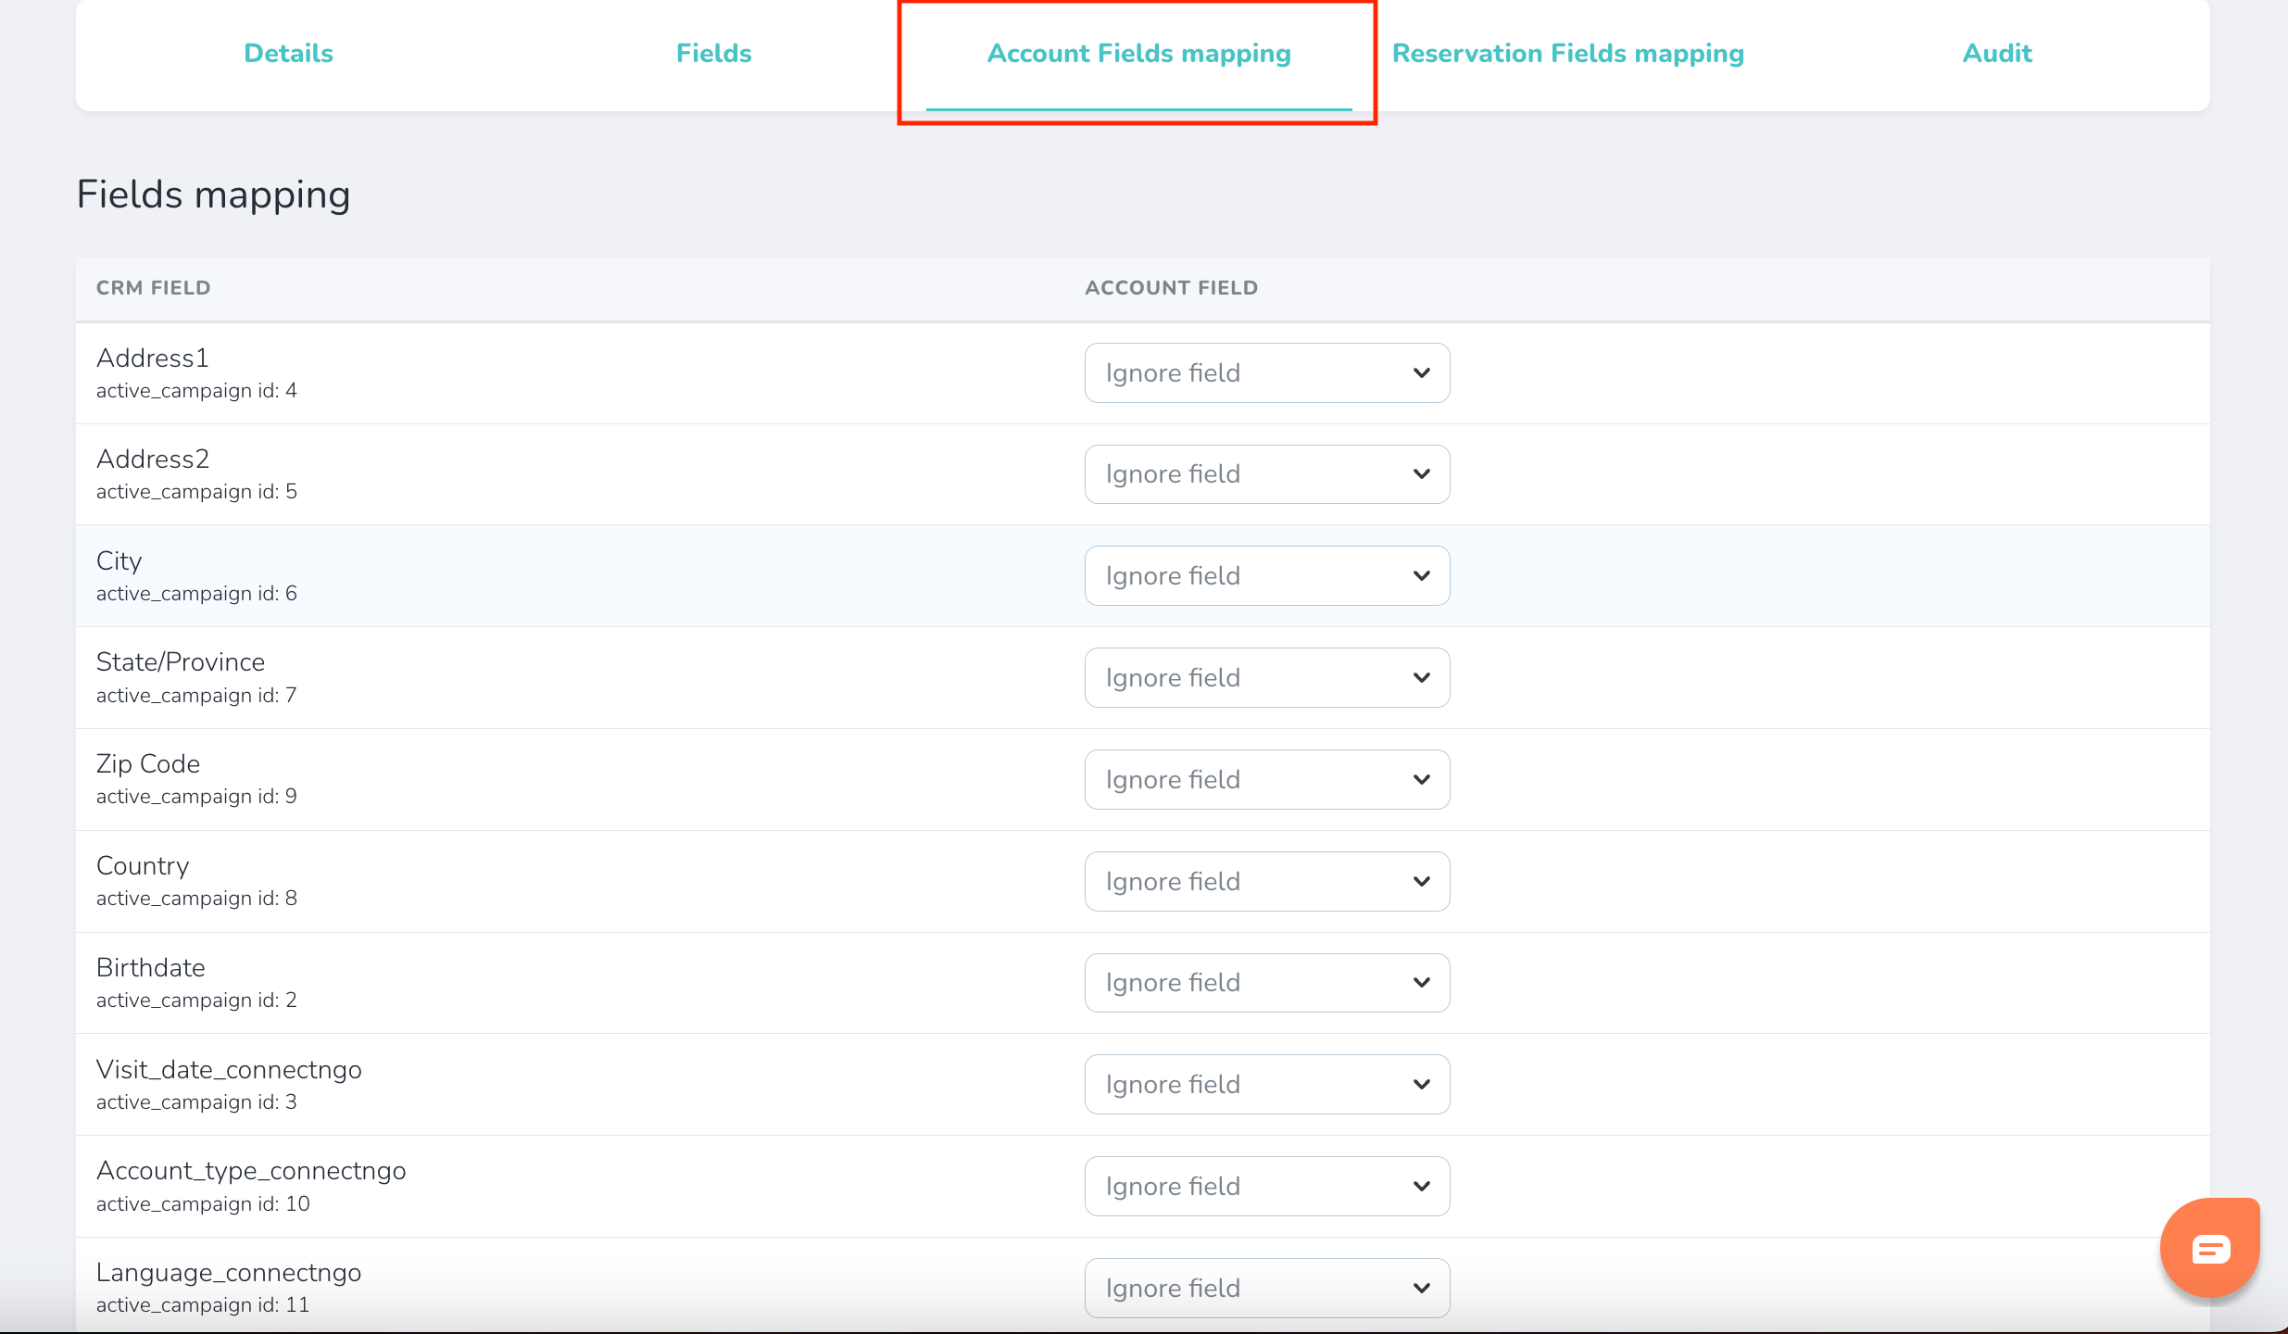
Task: Open the Audit tab
Action: click(x=1996, y=54)
